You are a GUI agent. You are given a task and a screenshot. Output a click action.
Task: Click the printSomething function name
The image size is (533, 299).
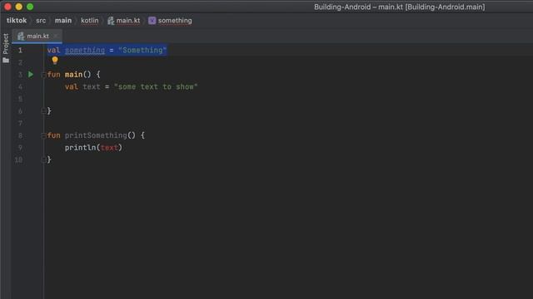pyautogui.click(x=96, y=135)
